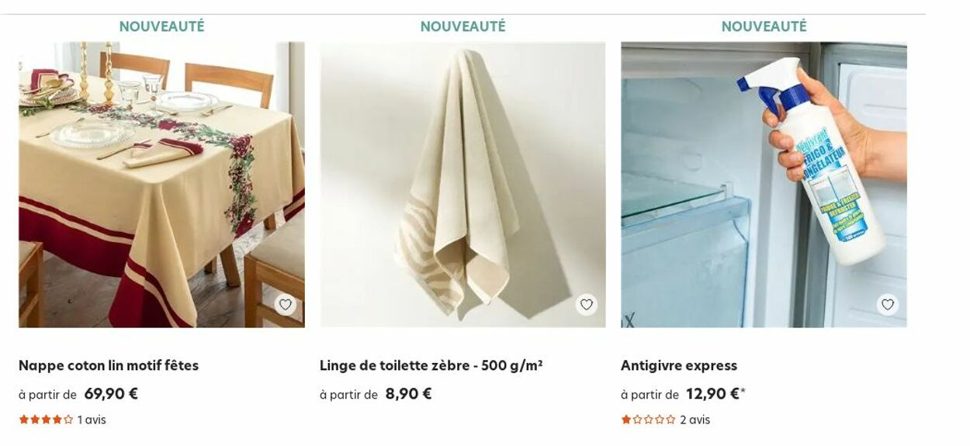The height and width of the screenshot is (446, 970).
Task: Click the heart icon on the zebra towel
Action: tap(587, 305)
